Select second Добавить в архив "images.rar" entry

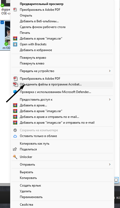[x=62, y=111]
